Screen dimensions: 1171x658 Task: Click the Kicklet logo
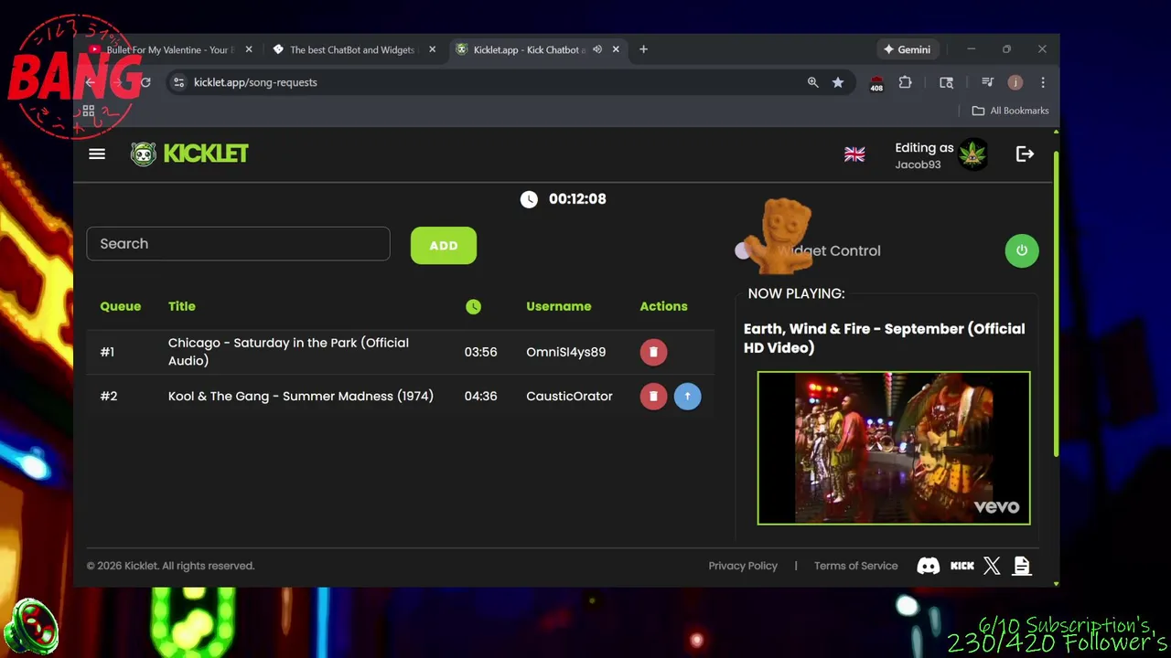(189, 154)
